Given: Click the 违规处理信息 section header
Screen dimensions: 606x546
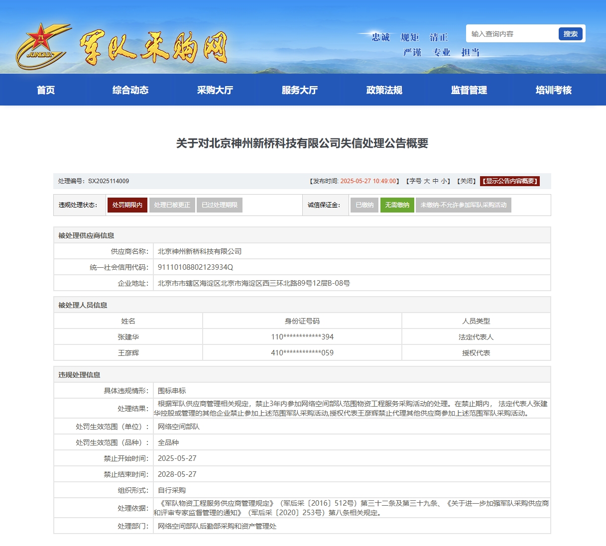Looking at the screenshot, I should tap(79, 375).
